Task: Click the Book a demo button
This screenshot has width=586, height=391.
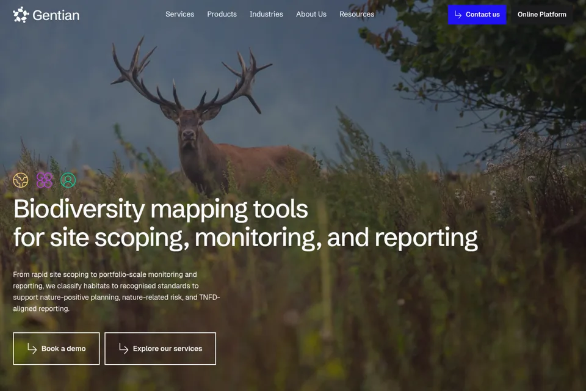Action: pyautogui.click(x=56, y=348)
